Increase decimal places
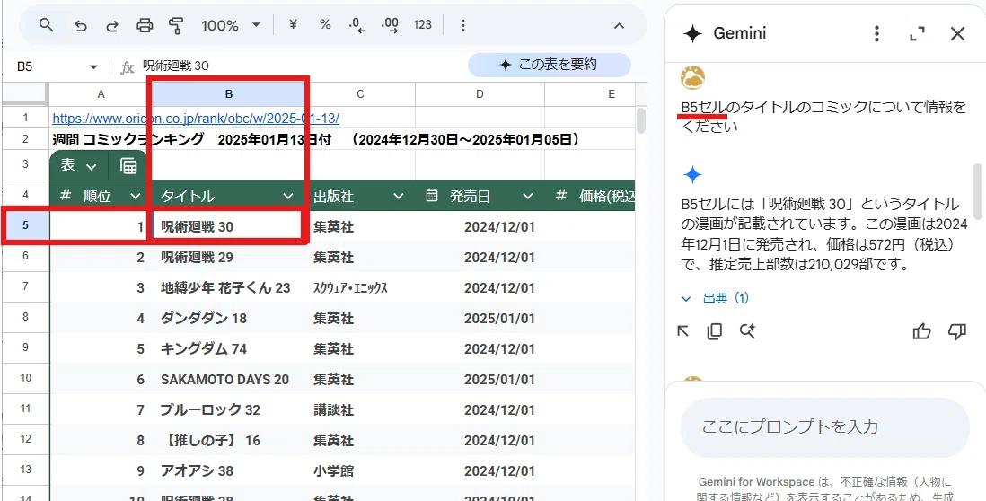 [390, 25]
